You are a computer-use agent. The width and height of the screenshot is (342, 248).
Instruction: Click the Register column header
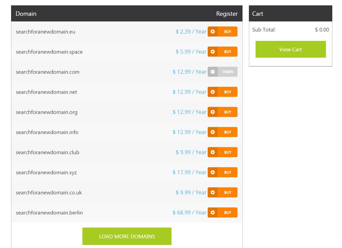[x=227, y=14]
